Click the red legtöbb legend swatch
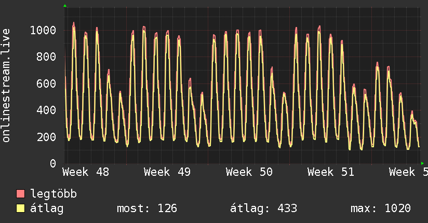This screenshot has width=428, height=223. [x=21, y=194]
